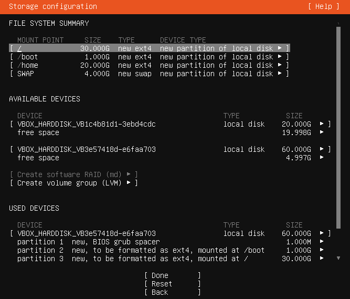The image size is (350, 299).
Task: Select available disk VBOX_HARDDISK_VB1c4b81d1-3ebd4cdc
Action: tap(171, 124)
